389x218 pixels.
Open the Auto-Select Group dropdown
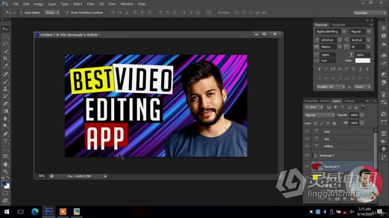point(52,12)
